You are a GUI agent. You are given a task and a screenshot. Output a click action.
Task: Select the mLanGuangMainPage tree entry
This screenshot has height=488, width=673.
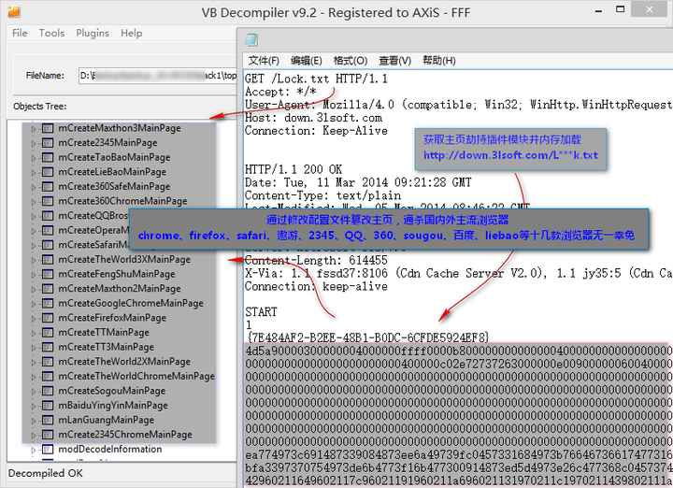pyautogui.click(x=106, y=420)
